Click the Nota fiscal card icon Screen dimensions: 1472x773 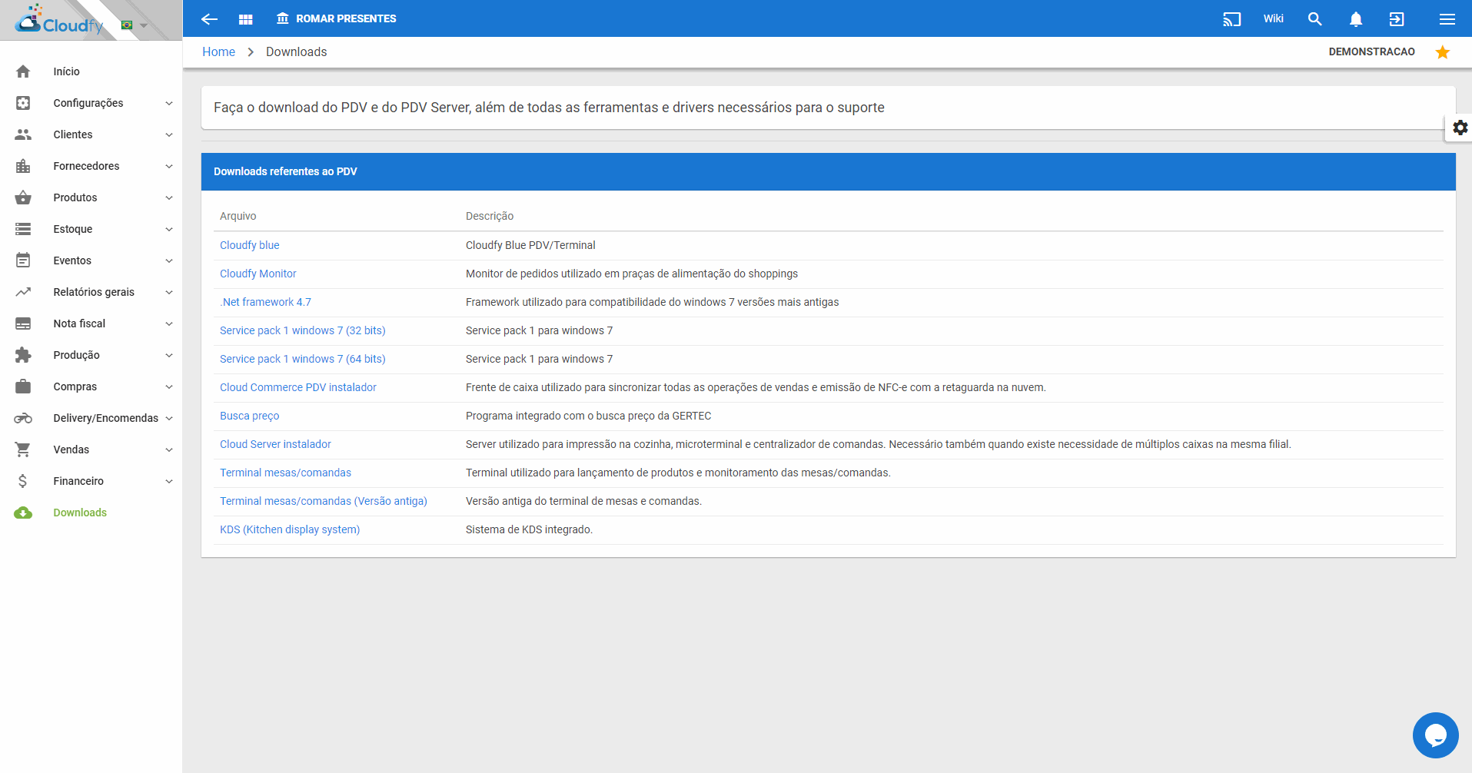(x=23, y=323)
